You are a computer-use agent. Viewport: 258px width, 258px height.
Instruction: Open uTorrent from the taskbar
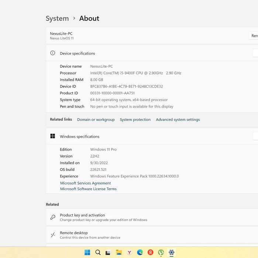pyautogui.click(x=161, y=252)
